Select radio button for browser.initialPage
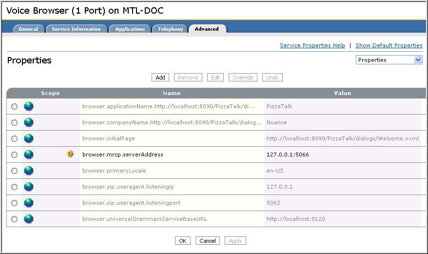 tap(14, 138)
